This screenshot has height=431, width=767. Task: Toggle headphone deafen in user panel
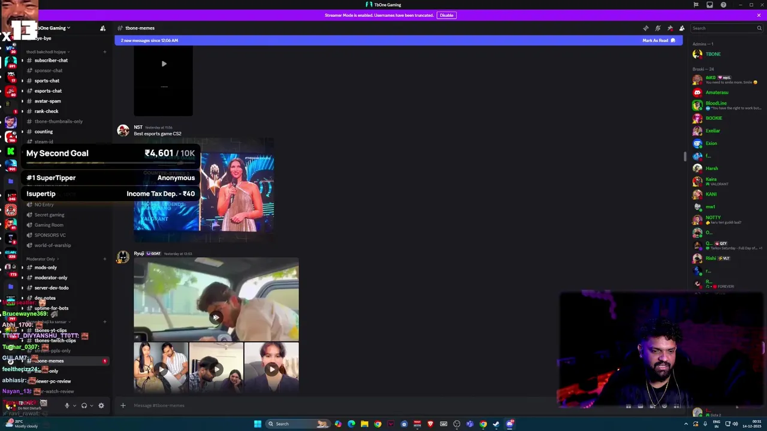(84, 405)
